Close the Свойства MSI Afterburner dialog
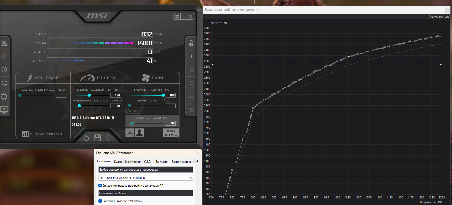The width and height of the screenshot is (452, 205). (x=198, y=153)
